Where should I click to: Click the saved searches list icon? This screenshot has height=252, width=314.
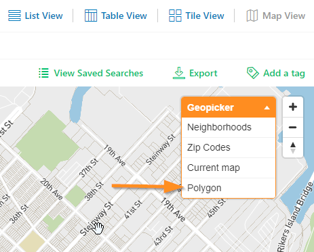43,73
